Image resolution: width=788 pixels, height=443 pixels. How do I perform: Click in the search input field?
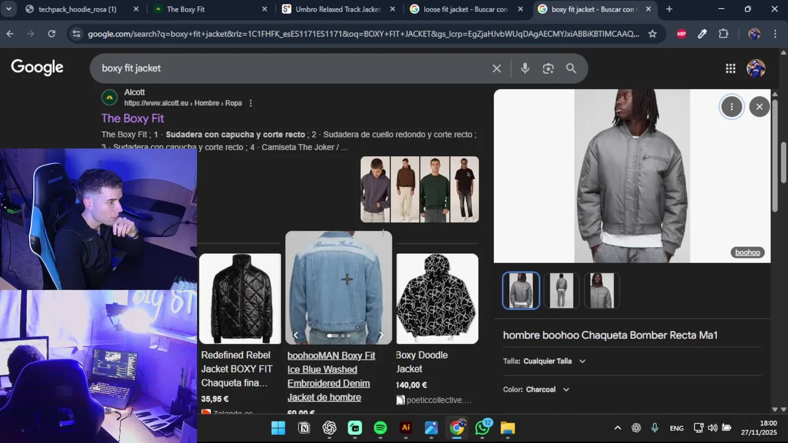292,68
